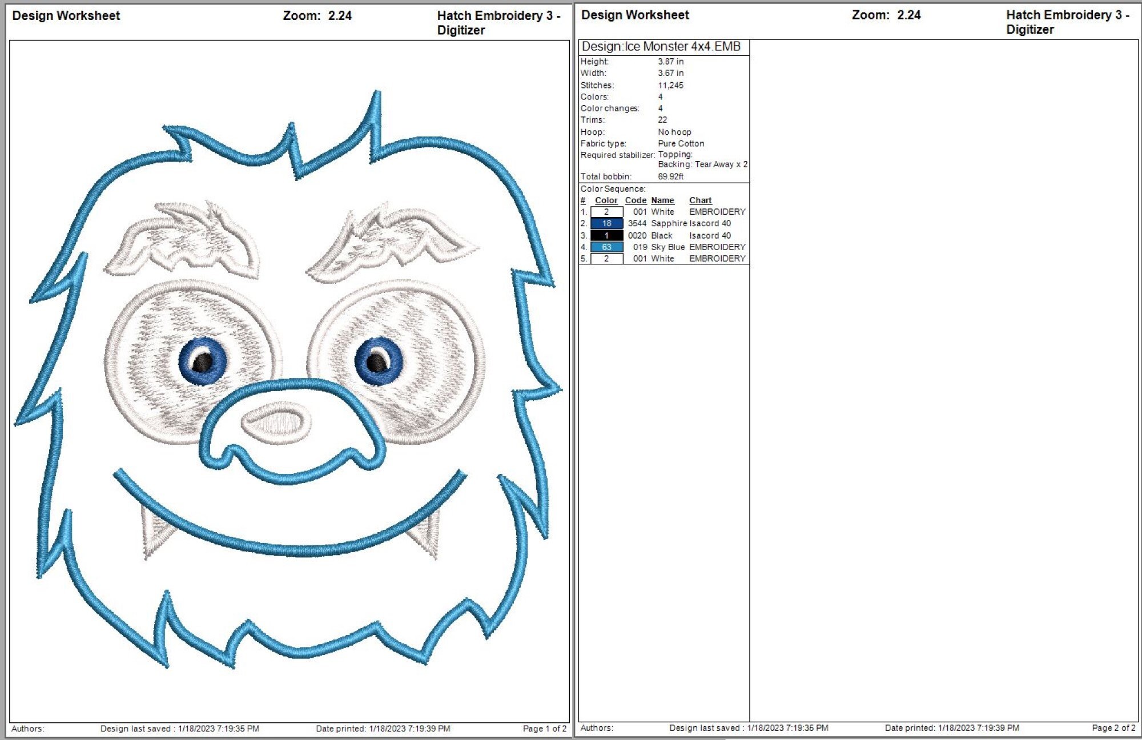Screen dimensions: 1142x740
Task: Click the Color column header
Action: pos(606,200)
